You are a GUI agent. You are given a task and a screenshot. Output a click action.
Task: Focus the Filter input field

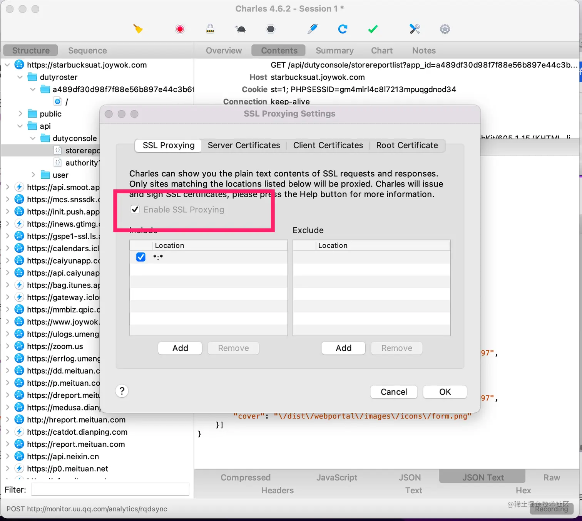click(x=110, y=489)
